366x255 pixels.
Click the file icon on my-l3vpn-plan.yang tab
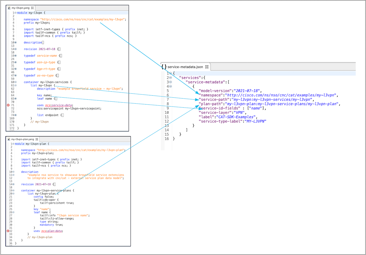(9, 139)
